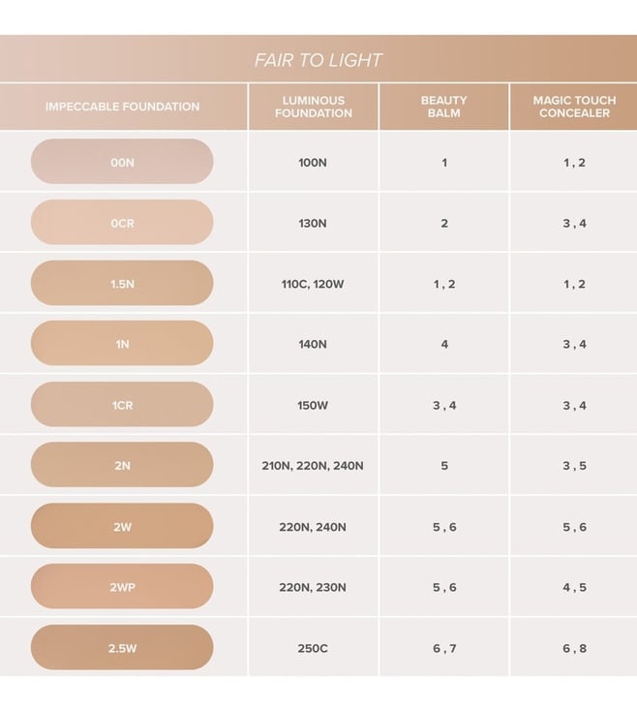
Task: Click the Beauty Balm column header
Action: pos(444,107)
